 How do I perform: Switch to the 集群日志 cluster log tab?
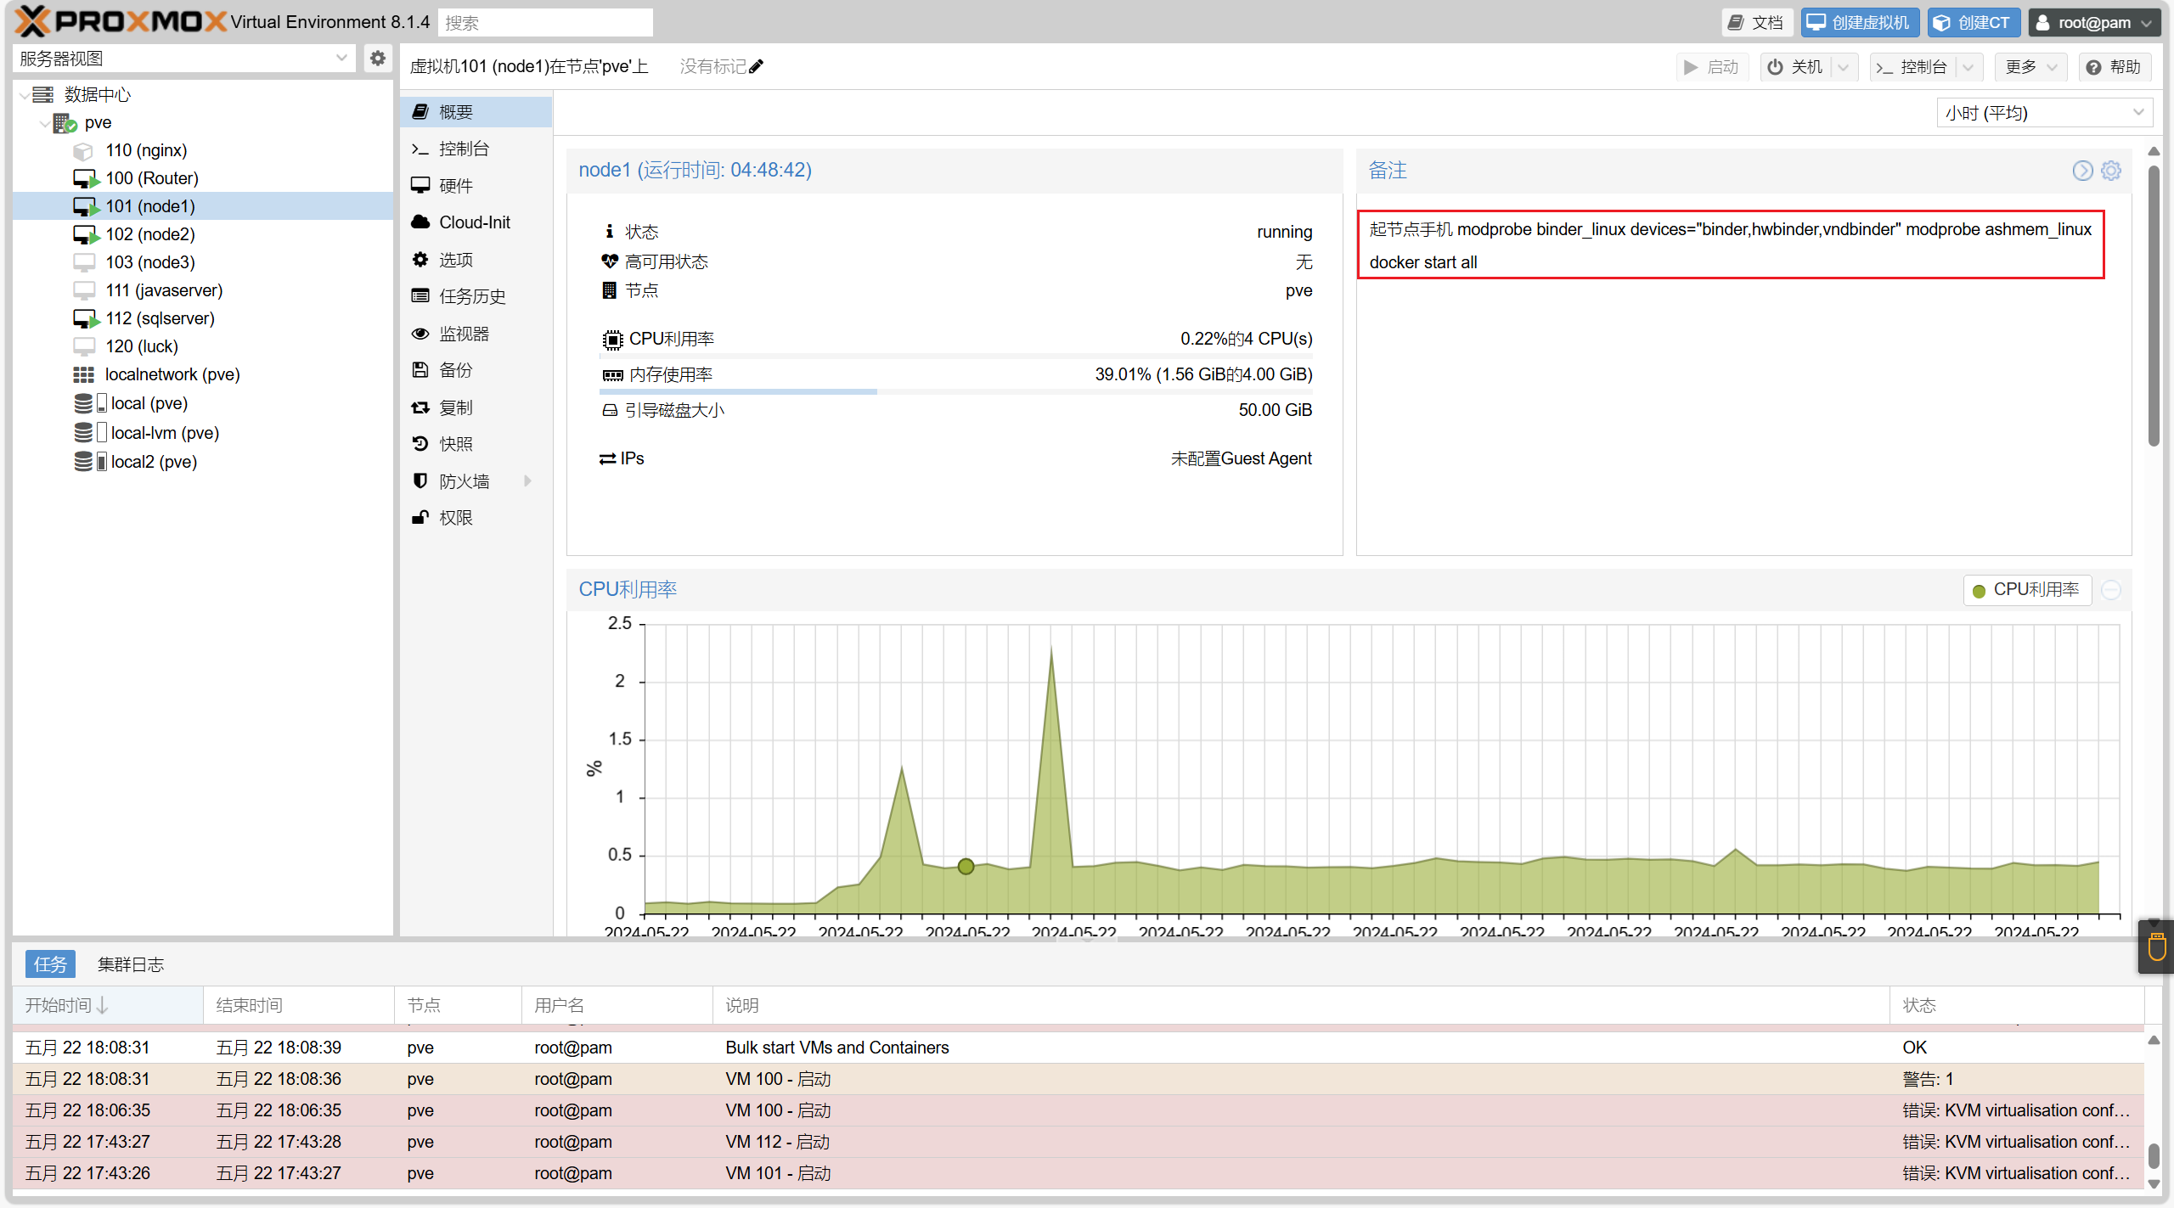coord(131,964)
